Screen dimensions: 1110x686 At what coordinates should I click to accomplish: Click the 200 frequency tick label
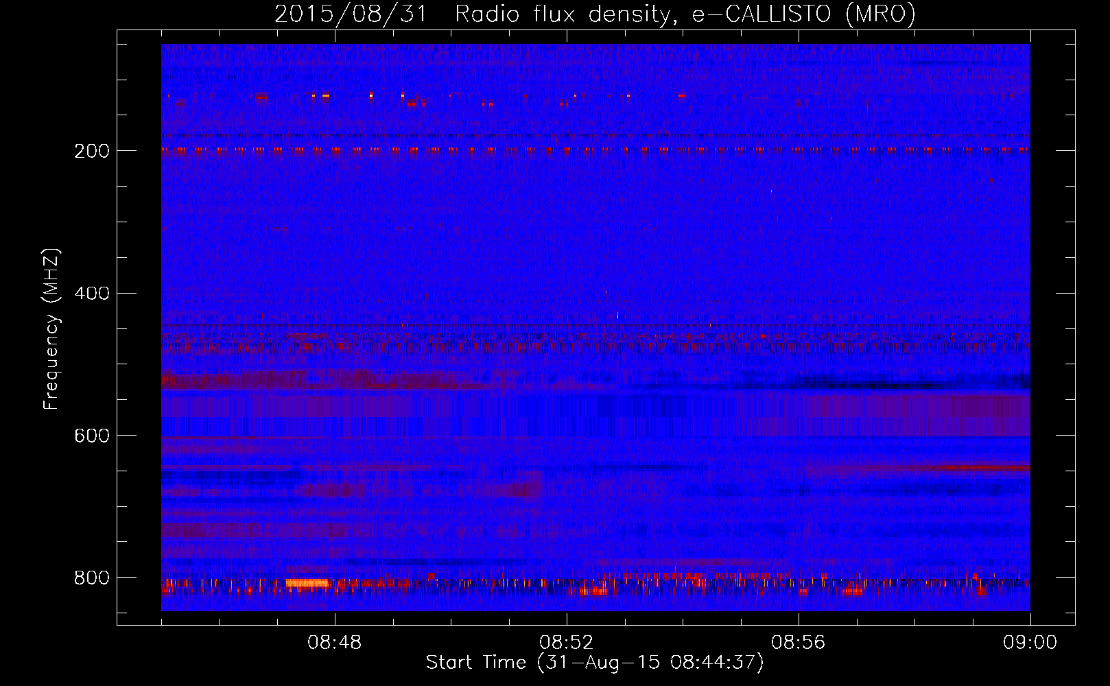(92, 151)
